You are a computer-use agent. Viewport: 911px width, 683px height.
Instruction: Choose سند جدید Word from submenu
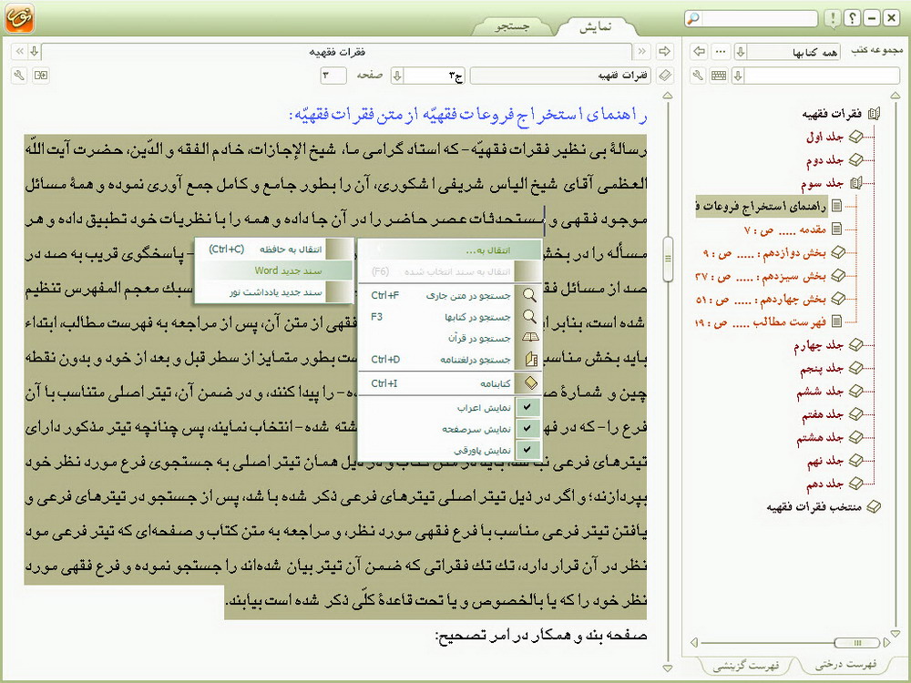tap(273, 270)
